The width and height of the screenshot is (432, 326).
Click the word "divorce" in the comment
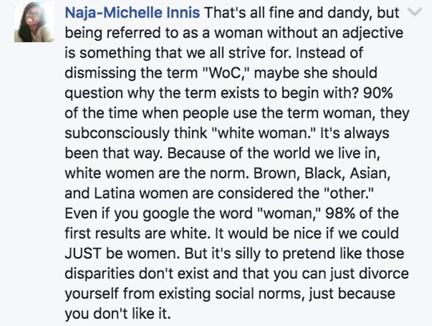click(x=384, y=273)
